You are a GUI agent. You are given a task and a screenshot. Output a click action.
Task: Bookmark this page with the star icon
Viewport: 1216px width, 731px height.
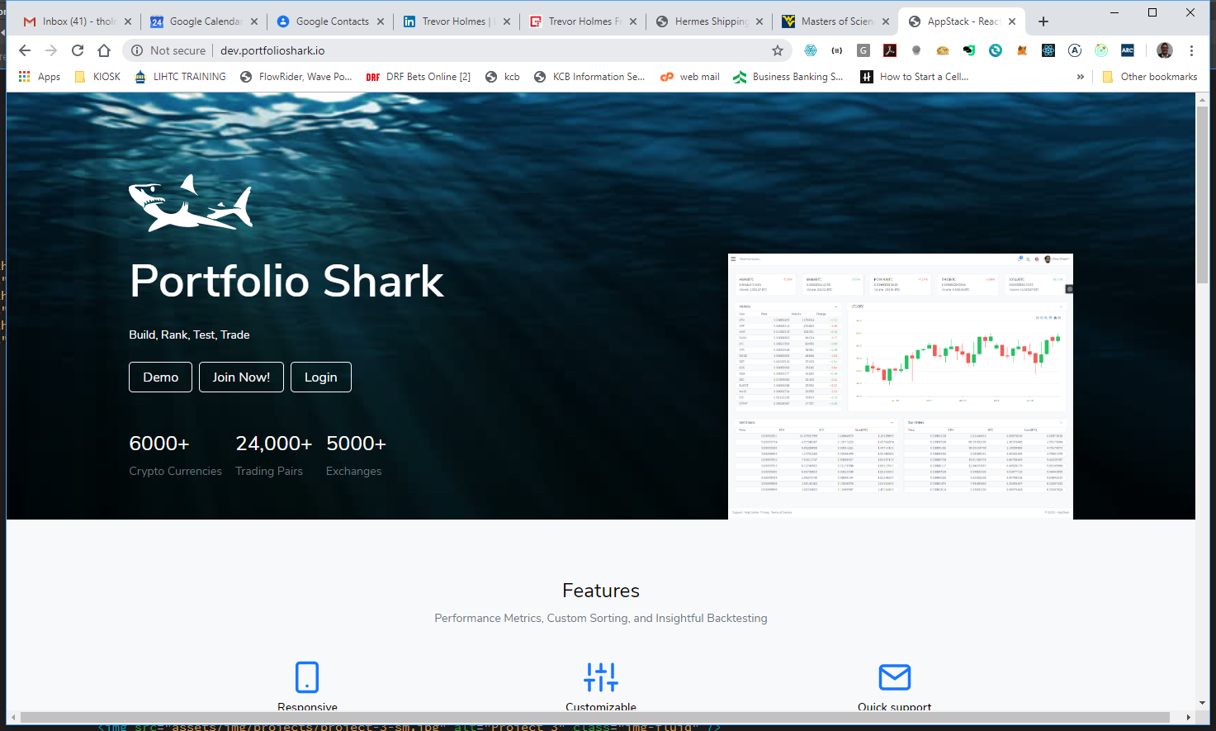tap(777, 50)
